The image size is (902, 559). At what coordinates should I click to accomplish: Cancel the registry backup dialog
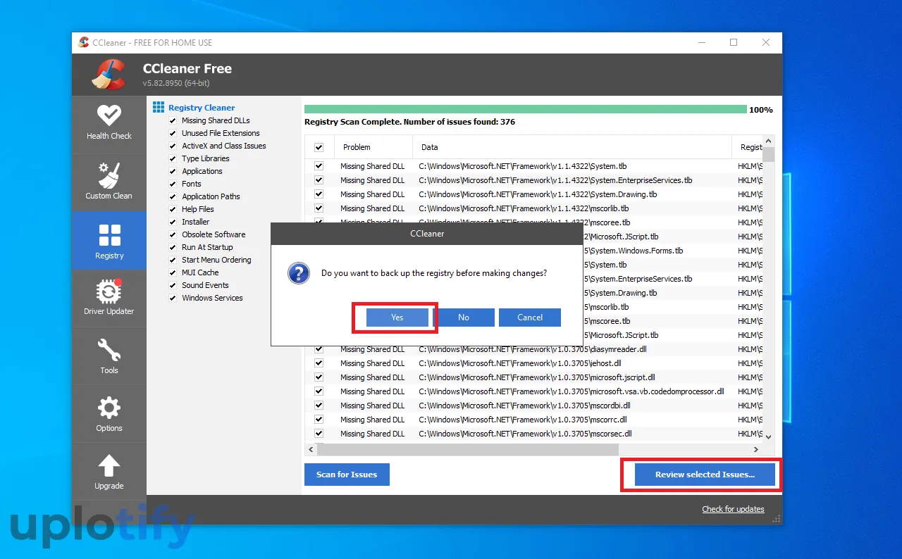pos(530,318)
